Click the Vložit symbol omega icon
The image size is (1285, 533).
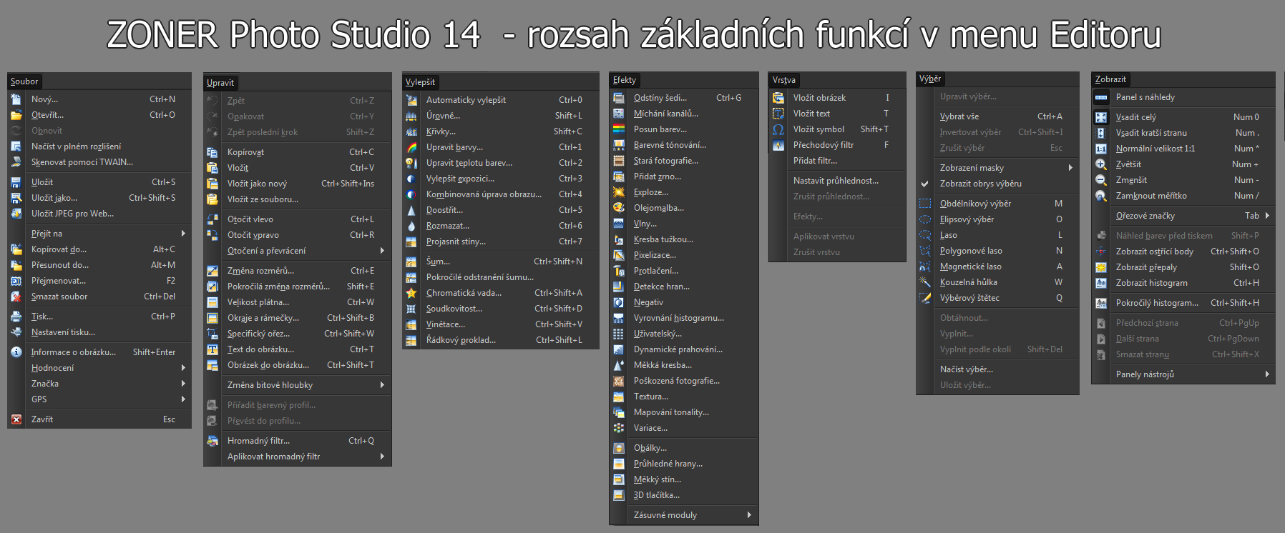[x=778, y=129]
